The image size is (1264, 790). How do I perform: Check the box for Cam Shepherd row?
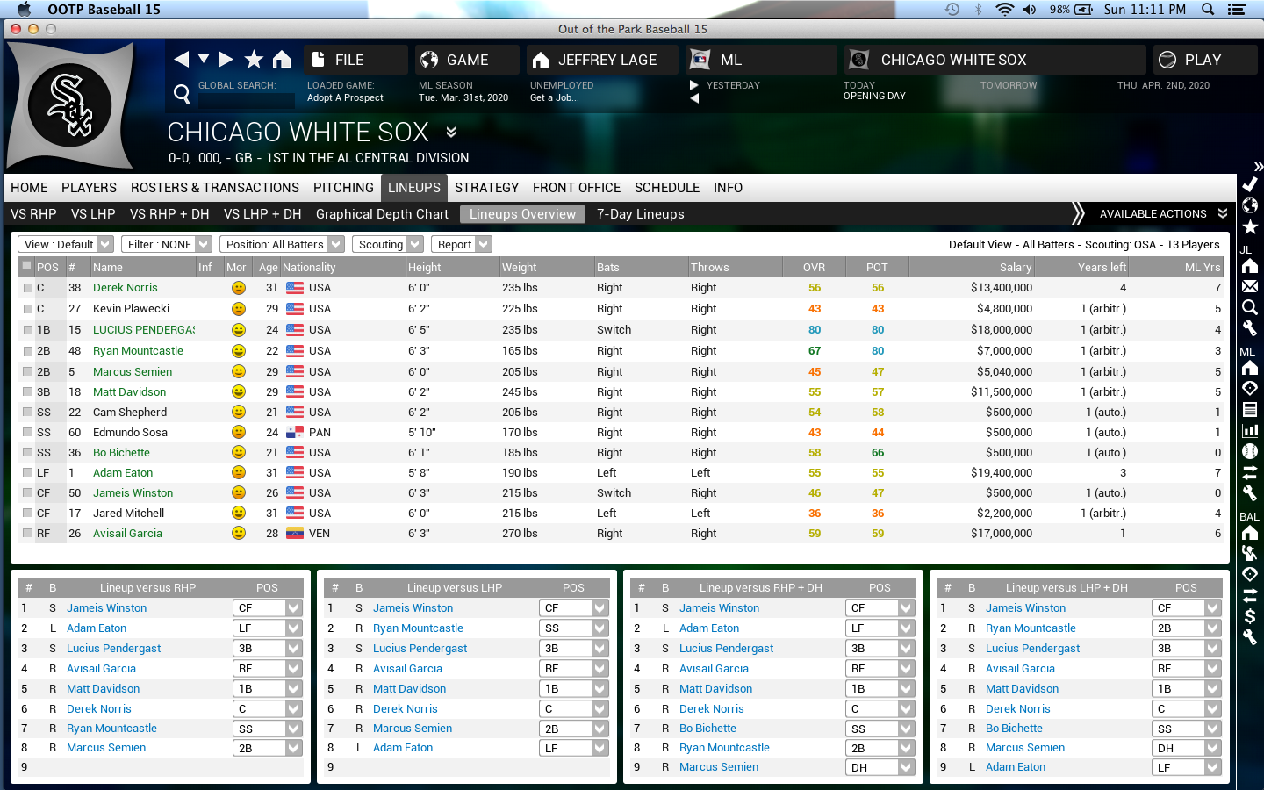(x=27, y=413)
